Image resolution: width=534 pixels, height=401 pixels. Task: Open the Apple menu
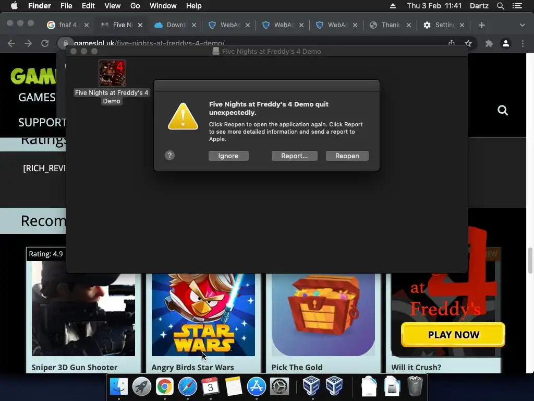(14, 6)
